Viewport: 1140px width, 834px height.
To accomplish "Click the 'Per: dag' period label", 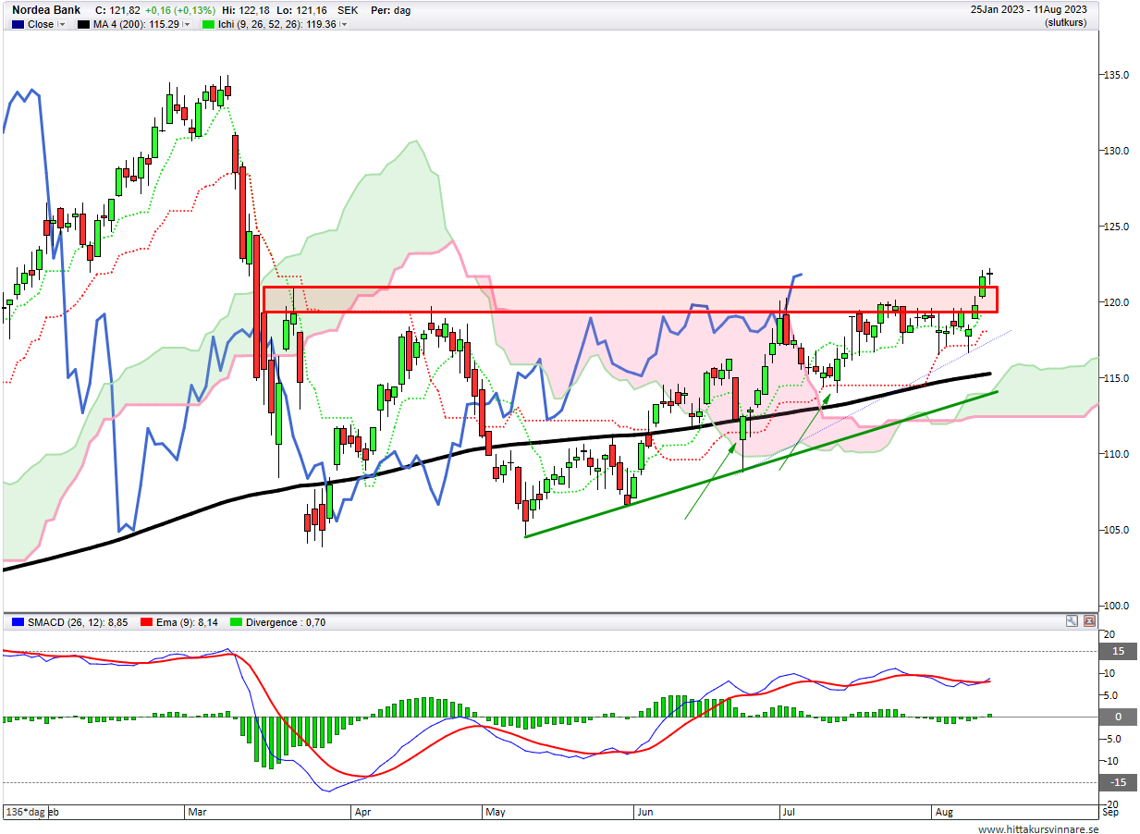I will [x=390, y=10].
